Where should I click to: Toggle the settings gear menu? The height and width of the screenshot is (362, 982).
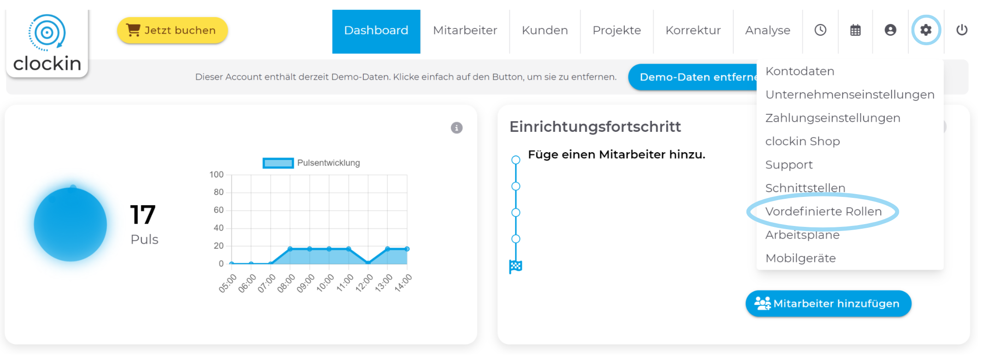point(926,30)
